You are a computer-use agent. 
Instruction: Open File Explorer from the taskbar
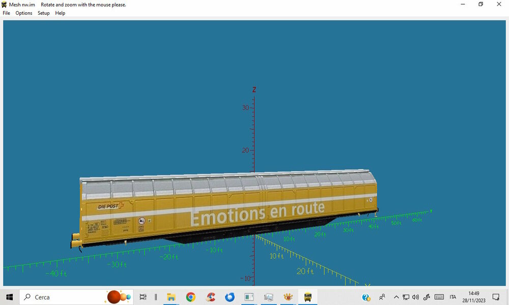click(x=171, y=297)
